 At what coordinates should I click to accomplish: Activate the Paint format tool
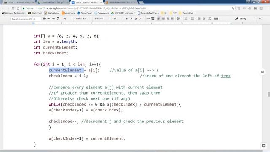coord(58,19)
